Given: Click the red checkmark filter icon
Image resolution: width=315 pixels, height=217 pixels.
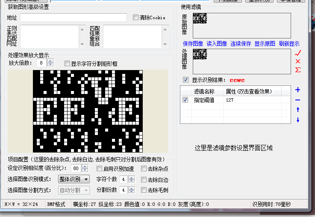Looking at the screenshot, I should (x=298, y=53).
